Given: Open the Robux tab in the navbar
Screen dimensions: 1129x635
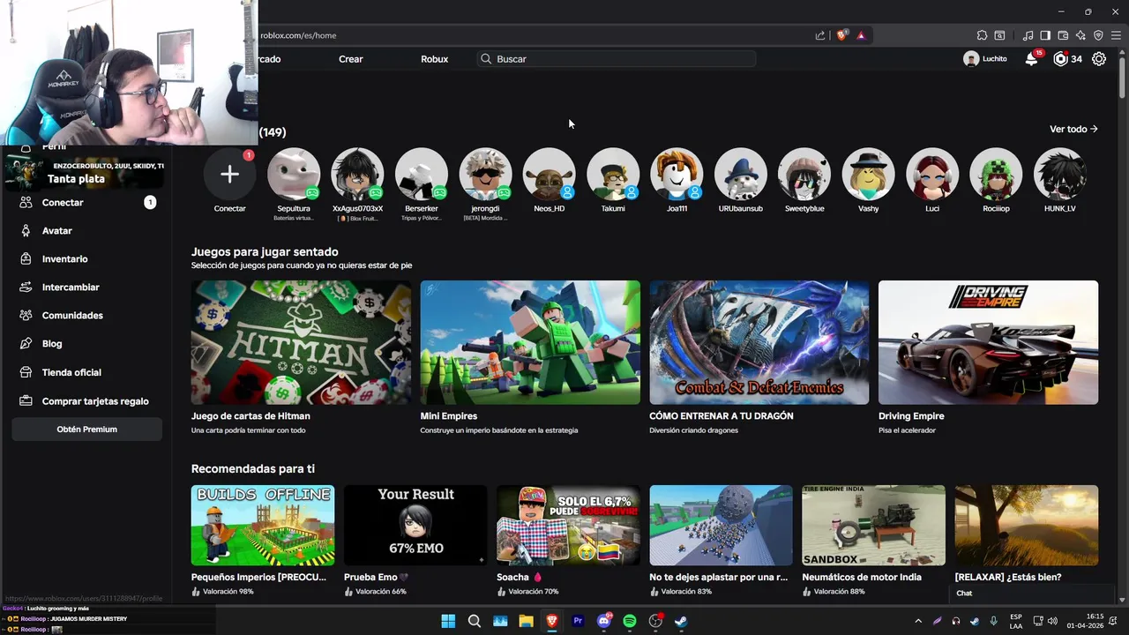Looking at the screenshot, I should point(435,59).
